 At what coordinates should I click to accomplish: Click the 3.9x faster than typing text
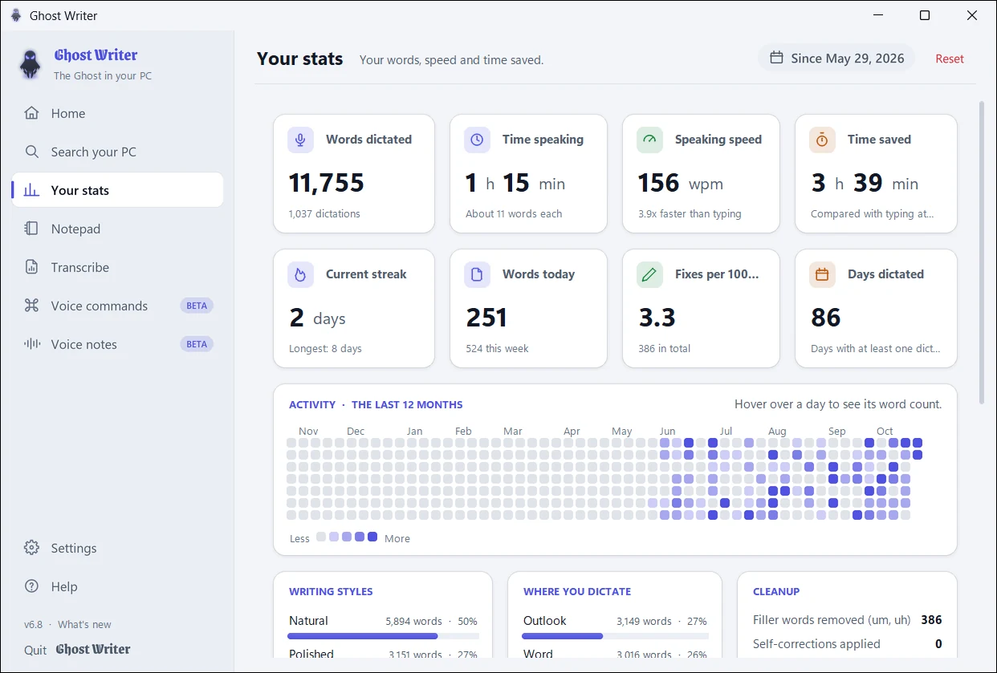point(690,214)
